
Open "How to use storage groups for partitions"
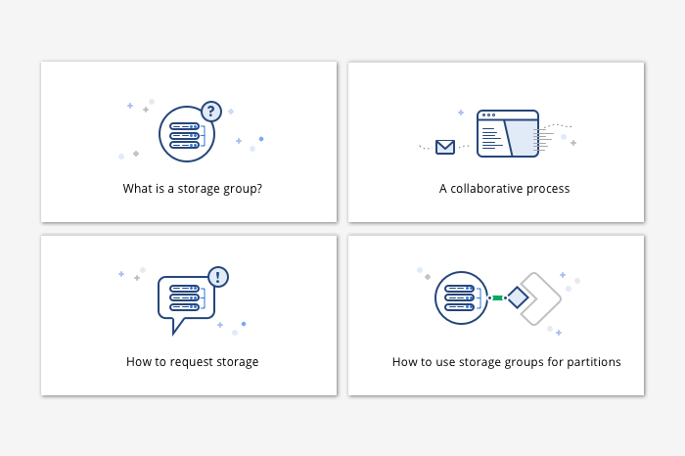coord(506,362)
